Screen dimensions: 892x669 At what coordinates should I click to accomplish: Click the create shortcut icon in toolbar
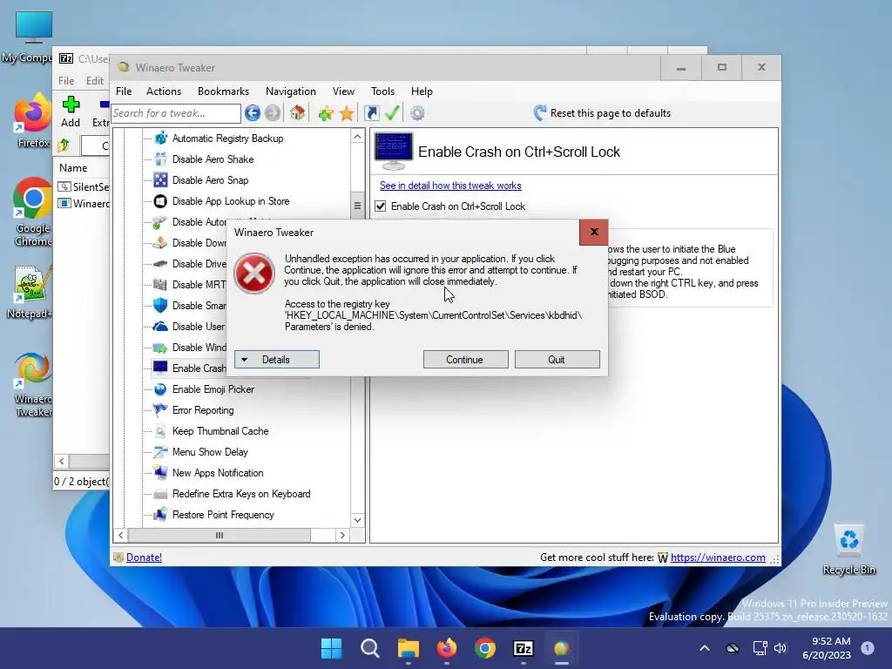pos(371,113)
